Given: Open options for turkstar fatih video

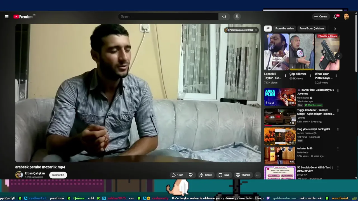Looking at the screenshot, I should click(338, 149).
